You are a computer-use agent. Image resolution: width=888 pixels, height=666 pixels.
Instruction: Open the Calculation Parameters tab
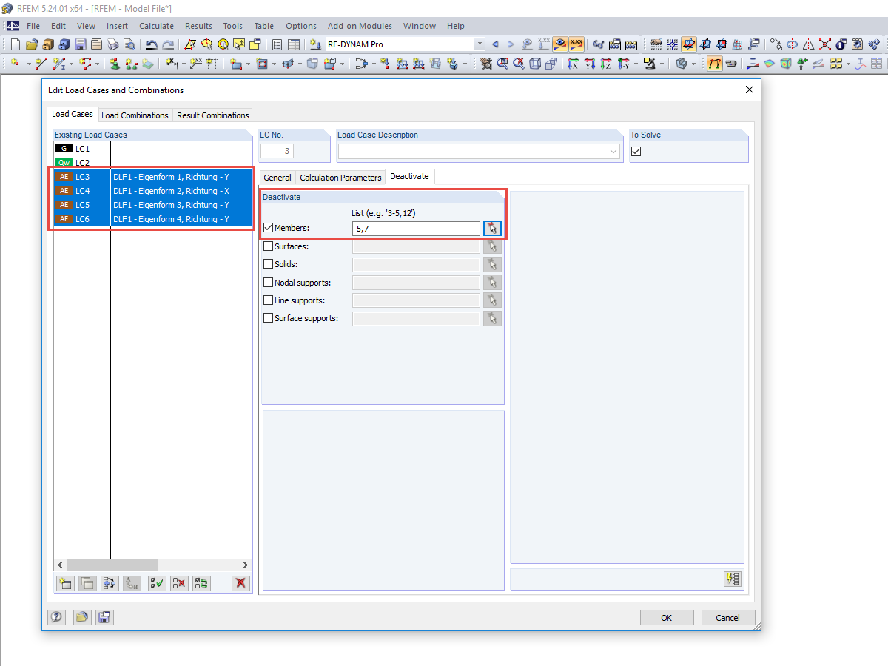tap(340, 177)
